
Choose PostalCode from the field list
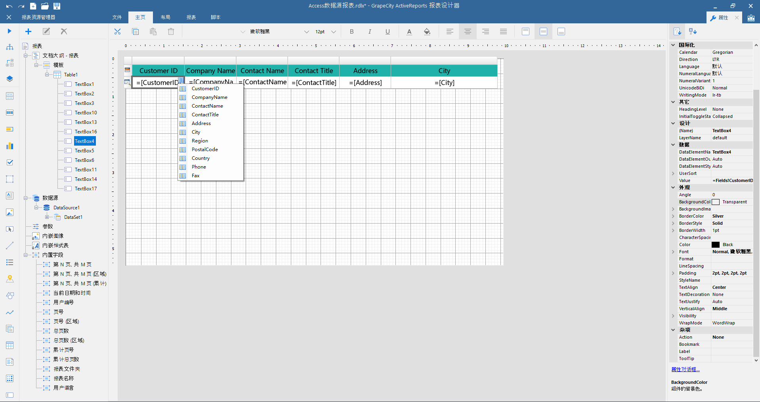point(204,150)
